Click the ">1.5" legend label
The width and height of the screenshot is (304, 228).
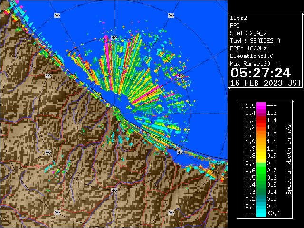click(x=249, y=106)
